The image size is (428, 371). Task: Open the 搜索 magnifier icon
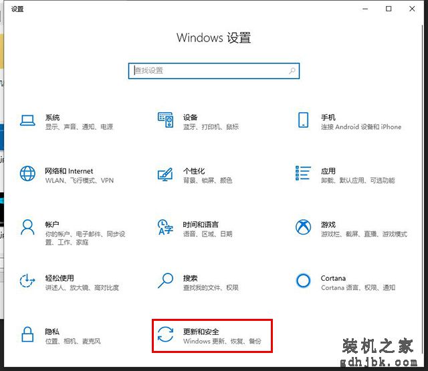click(x=165, y=281)
